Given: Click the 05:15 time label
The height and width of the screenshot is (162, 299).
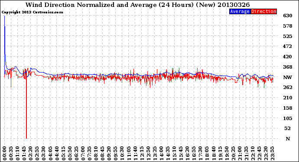Looking at the screenshot, I should pos(63,153).
